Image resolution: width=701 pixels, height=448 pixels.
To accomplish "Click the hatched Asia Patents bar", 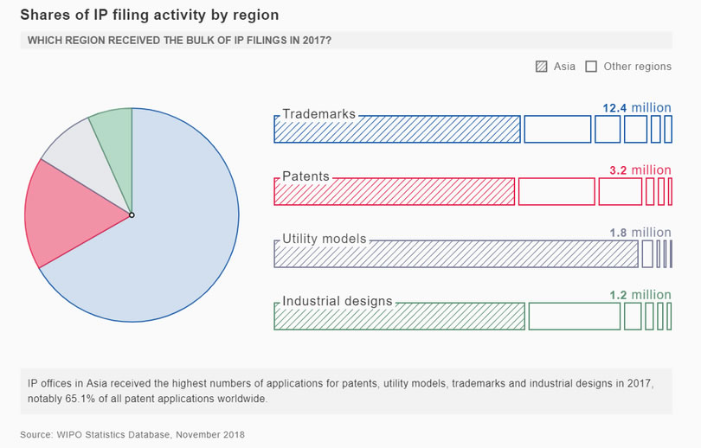I will pos(394,192).
